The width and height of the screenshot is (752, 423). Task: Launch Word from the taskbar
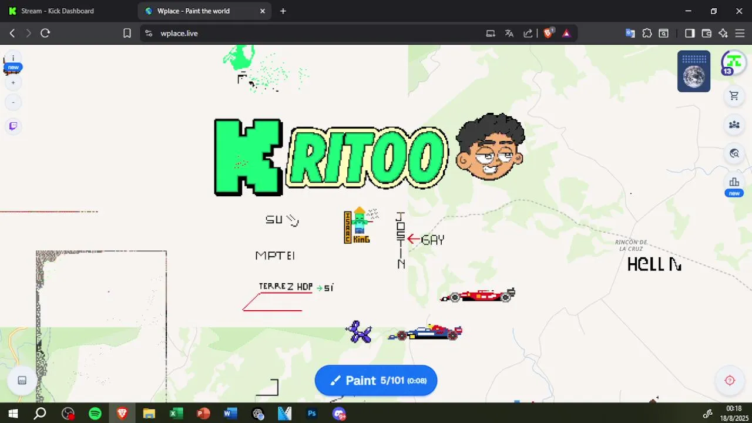point(230,414)
